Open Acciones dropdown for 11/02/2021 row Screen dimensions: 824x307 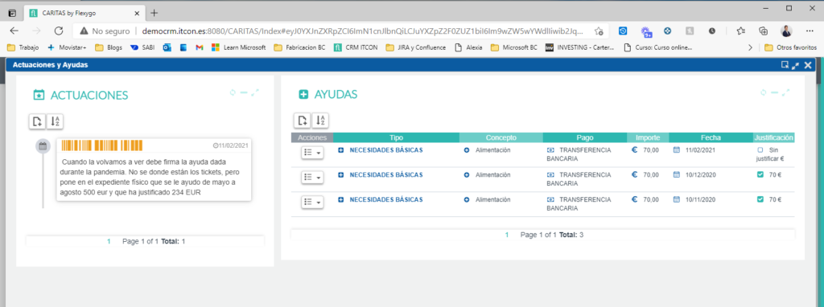[312, 152]
